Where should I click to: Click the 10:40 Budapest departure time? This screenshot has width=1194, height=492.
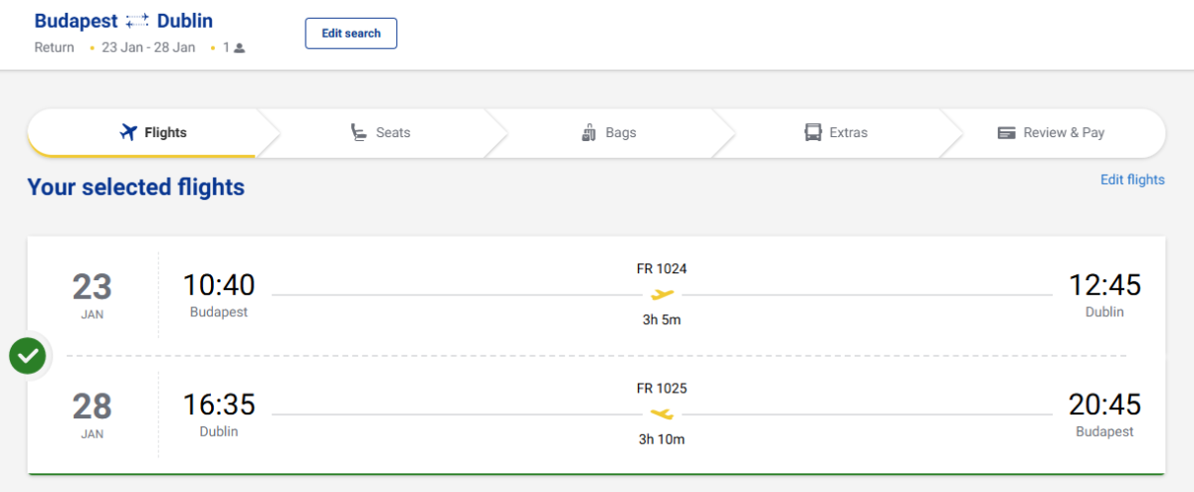(x=219, y=286)
